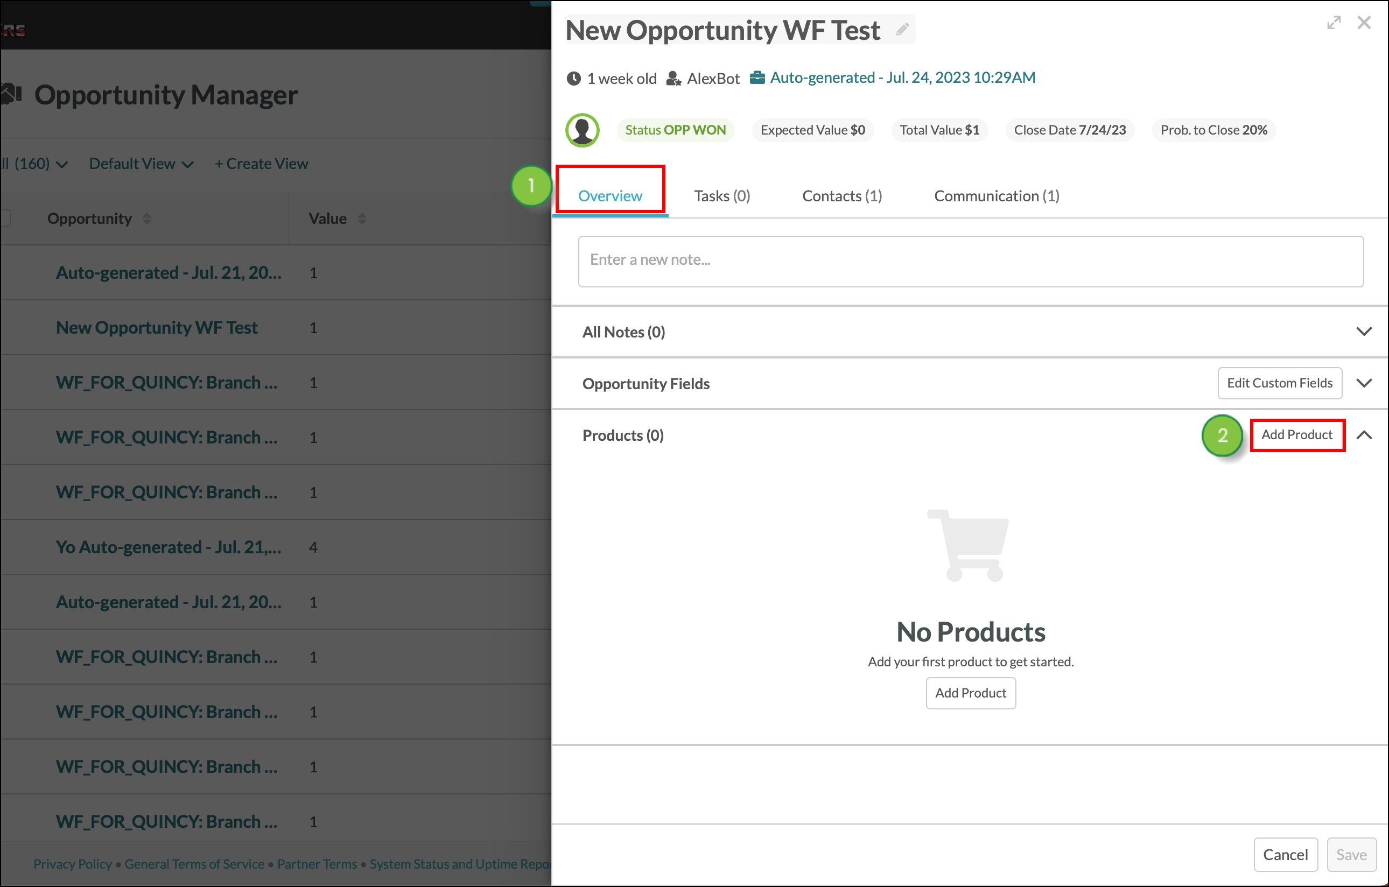
Task: Collapse the Products section chevron
Action: coord(1364,435)
